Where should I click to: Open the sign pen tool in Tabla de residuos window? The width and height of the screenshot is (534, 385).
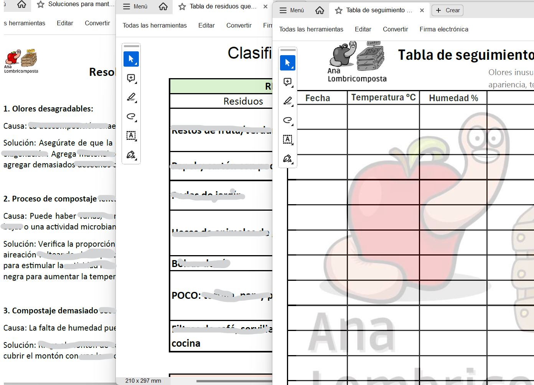(x=131, y=155)
